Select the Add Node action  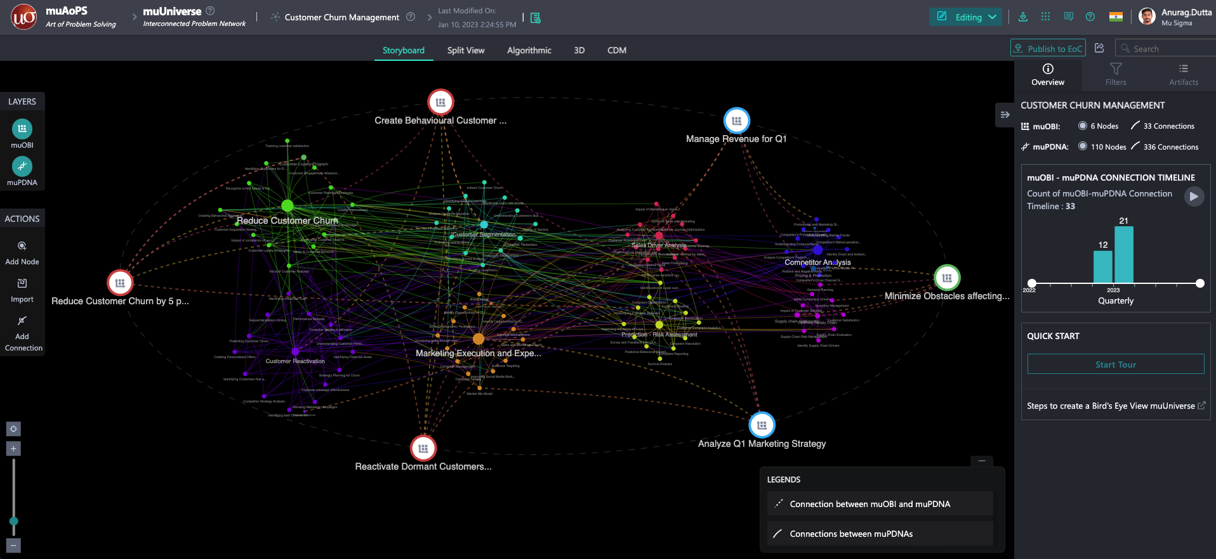[x=22, y=253]
